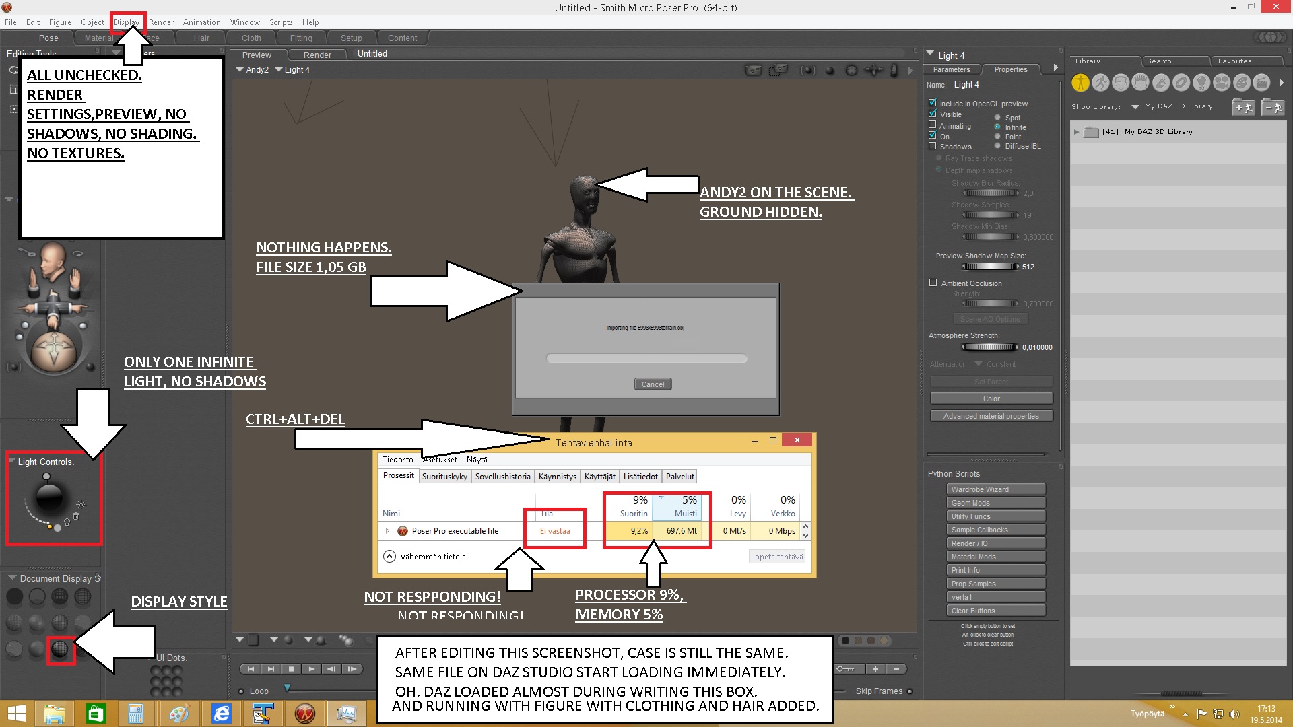
Task: Expand the My DAZ 3D Library folder
Action: click(x=1076, y=132)
